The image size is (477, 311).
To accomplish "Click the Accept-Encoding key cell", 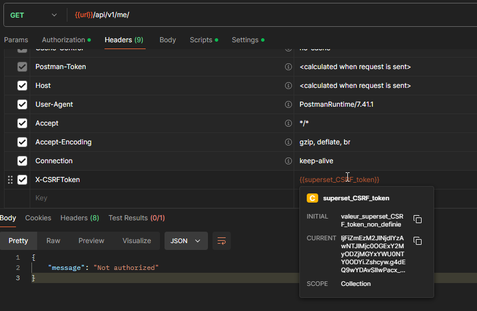I will (x=162, y=142).
